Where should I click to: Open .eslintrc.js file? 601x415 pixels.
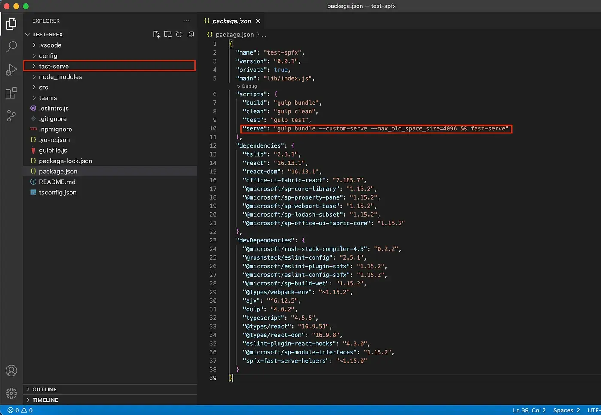[x=110, y=108]
